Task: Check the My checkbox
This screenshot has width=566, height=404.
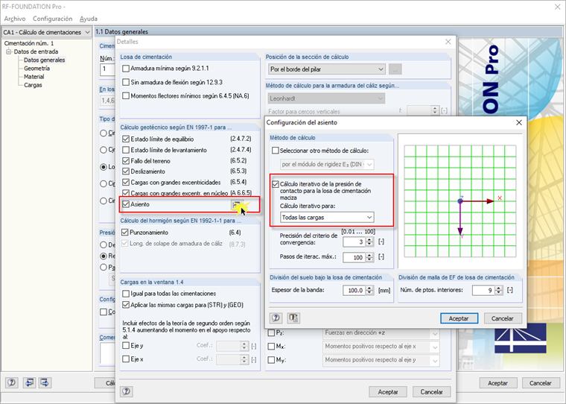Action: pyautogui.click(x=271, y=360)
